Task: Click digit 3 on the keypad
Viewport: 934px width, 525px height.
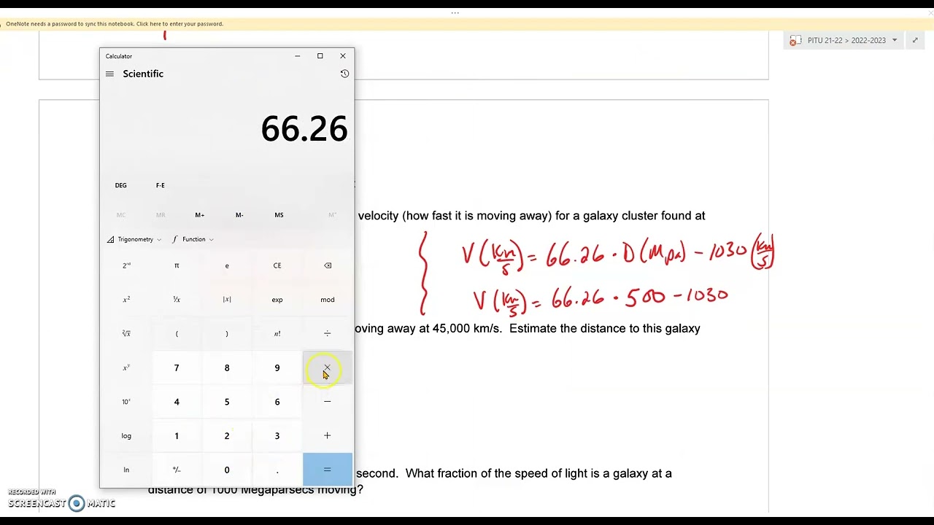Action: click(277, 435)
